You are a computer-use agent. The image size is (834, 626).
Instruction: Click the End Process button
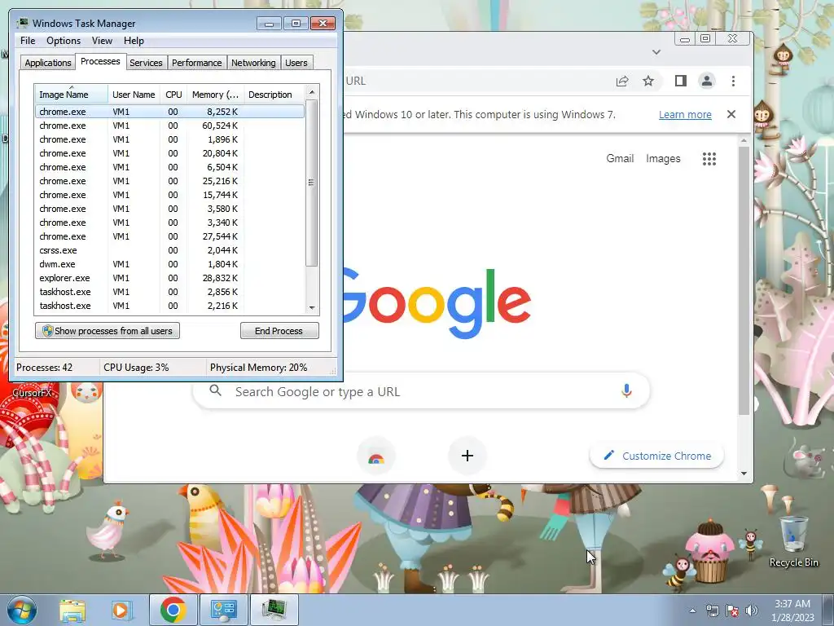click(x=279, y=331)
